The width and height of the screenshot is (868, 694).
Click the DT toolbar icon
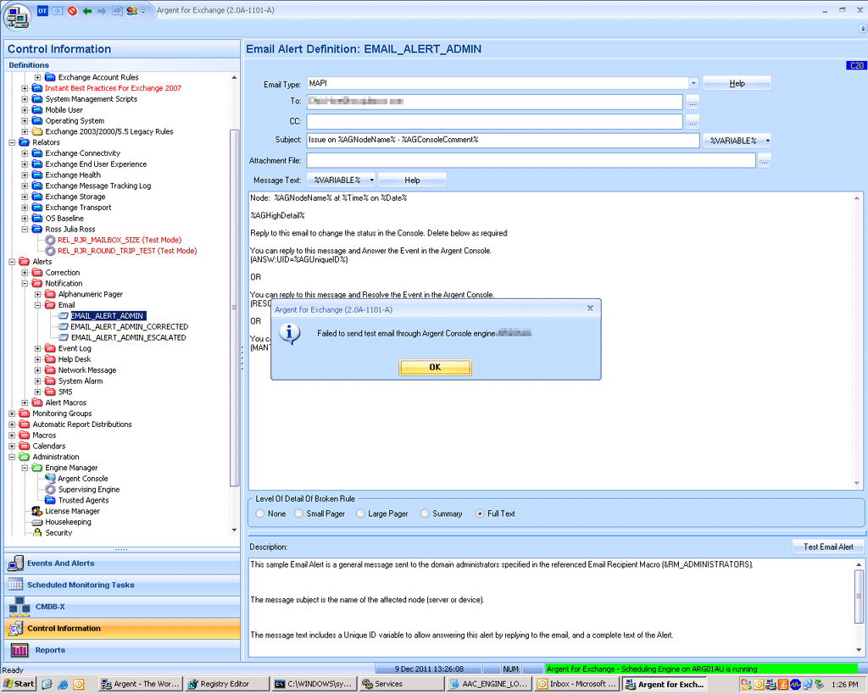coord(43,11)
